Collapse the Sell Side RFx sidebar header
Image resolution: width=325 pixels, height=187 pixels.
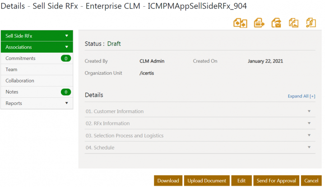pos(66,36)
